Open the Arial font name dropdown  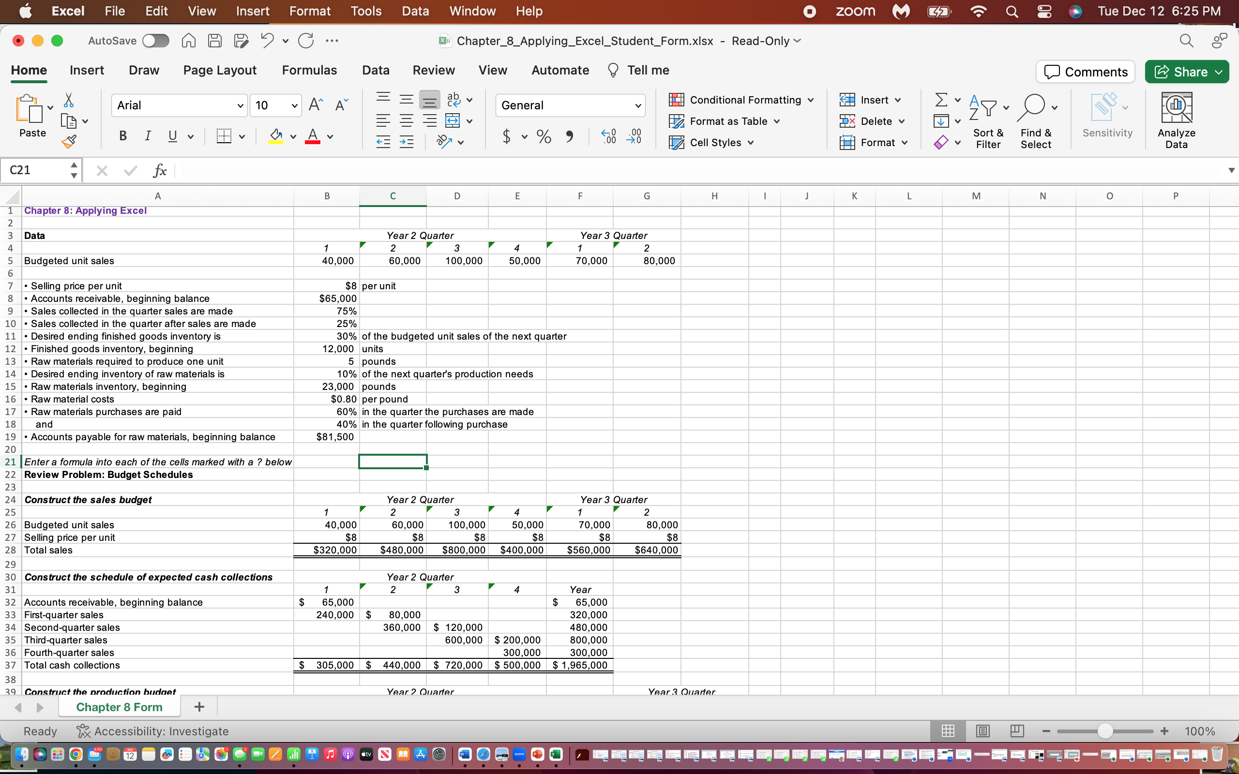(179, 105)
